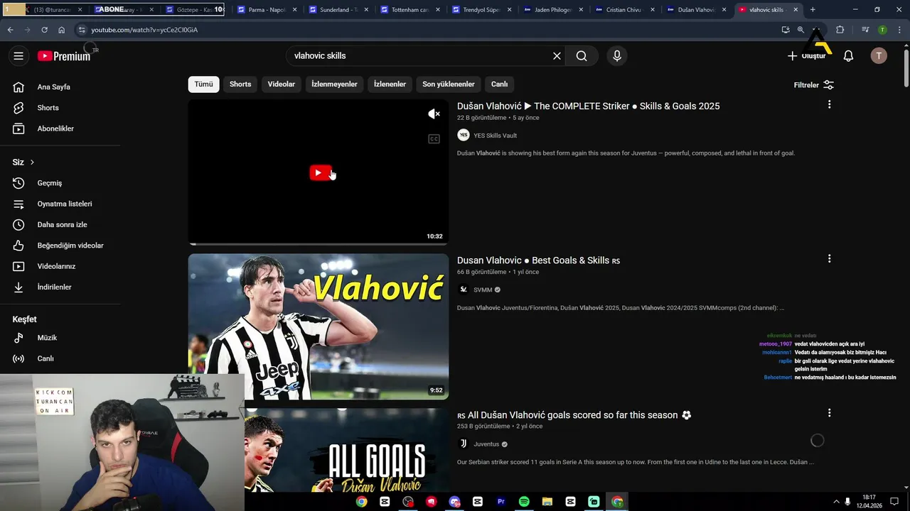910x511 pixels.
Task: Select the Tümü filter chip
Action: click(x=203, y=84)
